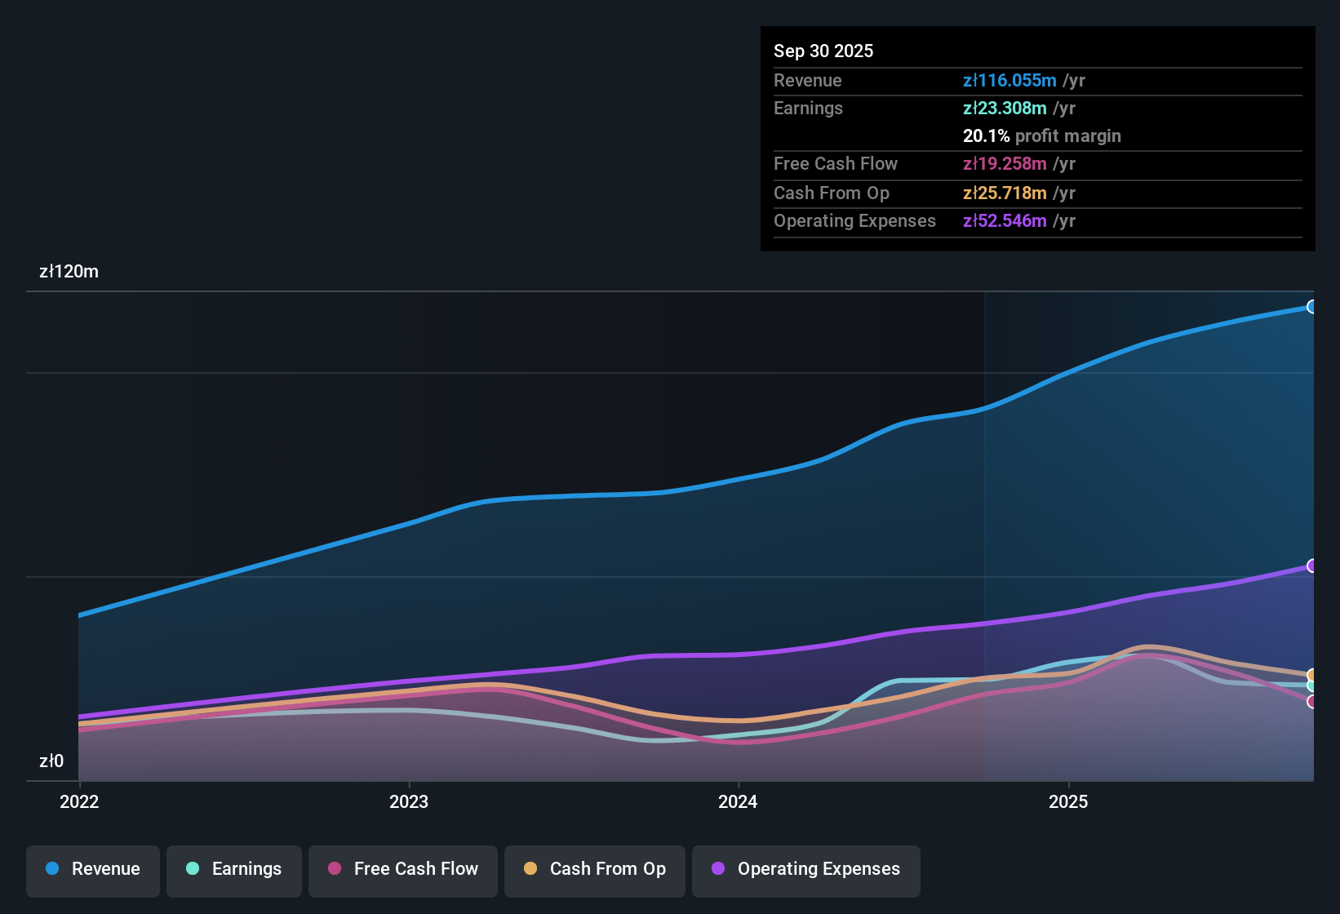The height and width of the screenshot is (914, 1340).
Task: Toggle the Revenue series visibility
Action: click(92, 869)
